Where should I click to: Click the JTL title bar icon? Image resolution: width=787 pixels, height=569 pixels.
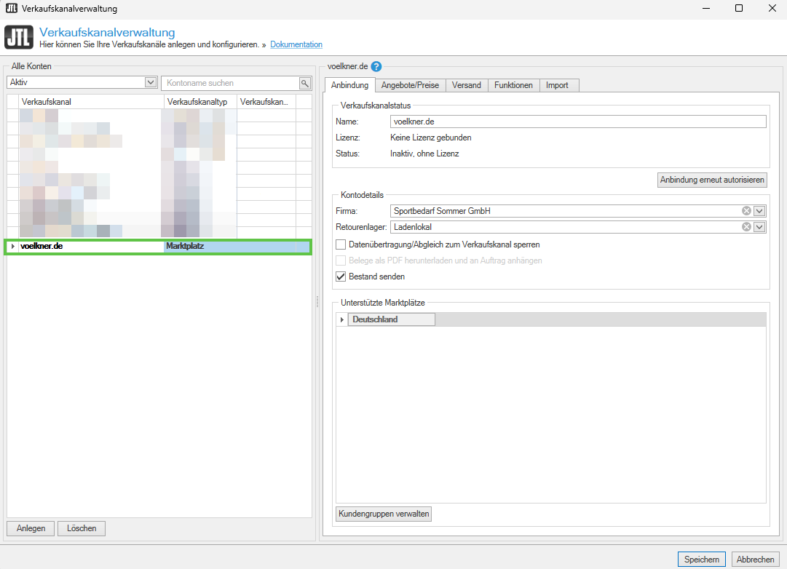(11, 9)
